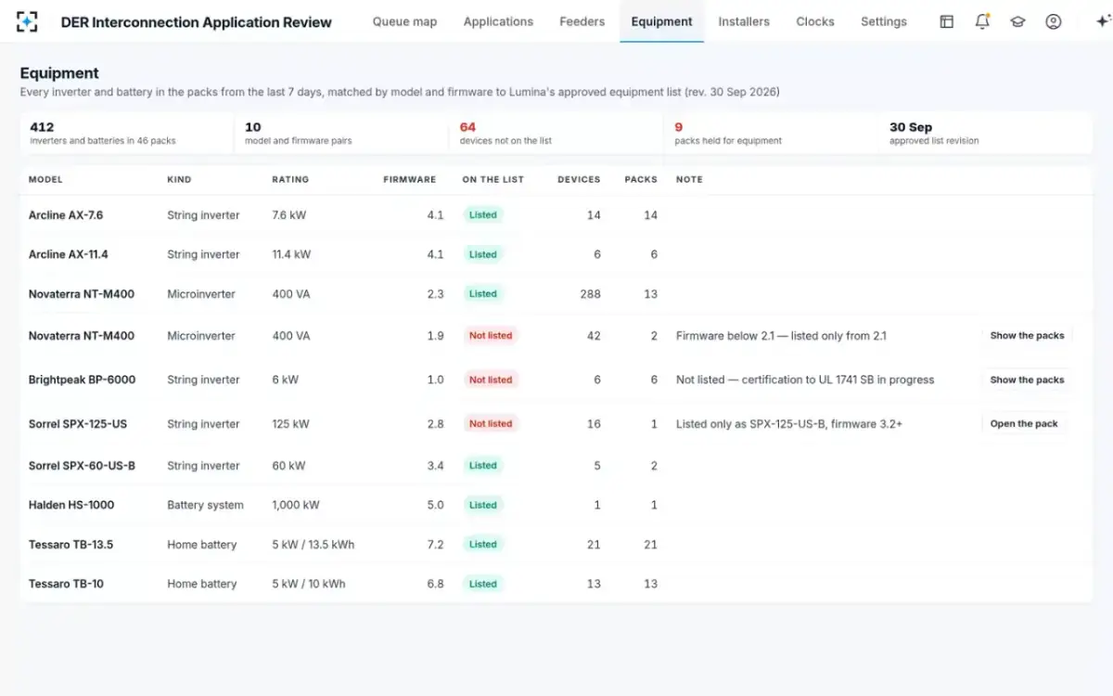Select the Arcline AX-7.6 row name
Image resolution: width=1113 pixels, height=696 pixels.
(x=66, y=215)
